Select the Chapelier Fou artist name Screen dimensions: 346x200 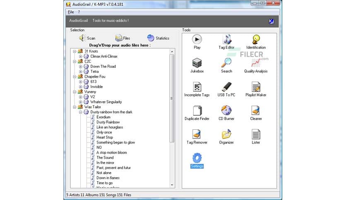95,76
